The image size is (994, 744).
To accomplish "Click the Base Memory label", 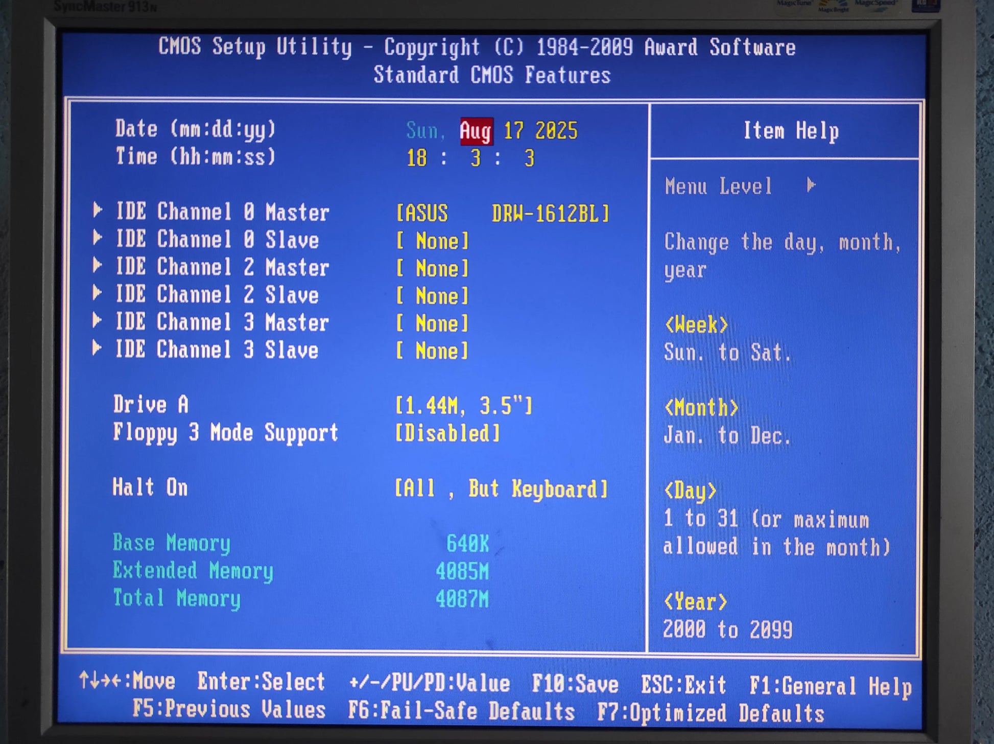I will point(172,543).
